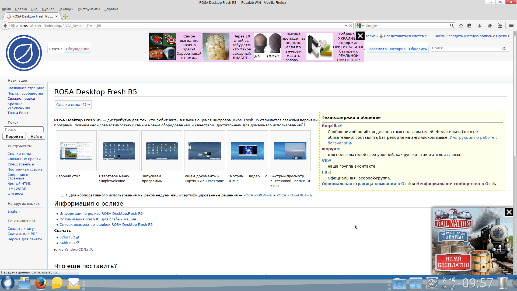Viewport: 517px width, 291px height.
Task: Launch Firefox from the taskbar
Action: pyautogui.click(x=41, y=283)
